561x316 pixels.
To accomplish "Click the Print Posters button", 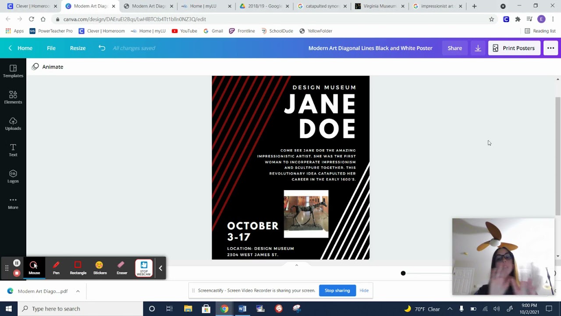I will (514, 48).
